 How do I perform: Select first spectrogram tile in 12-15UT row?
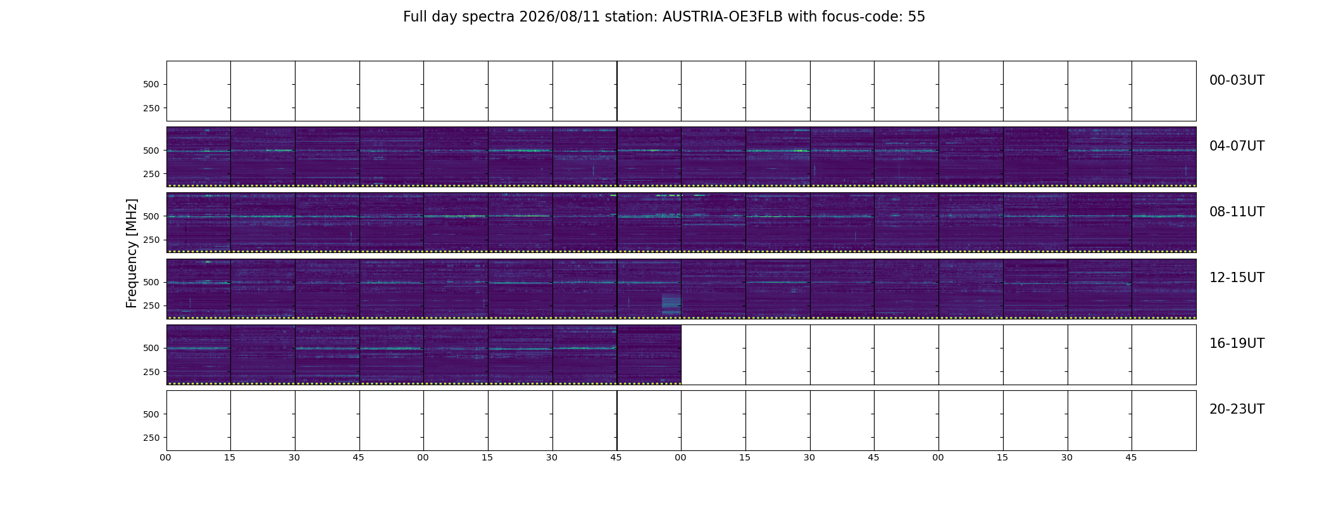pyautogui.click(x=199, y=288)
